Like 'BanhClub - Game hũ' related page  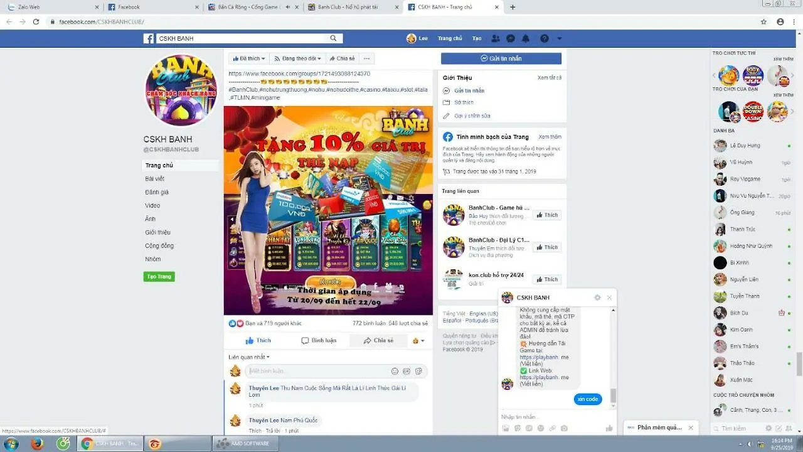[547, 215]
